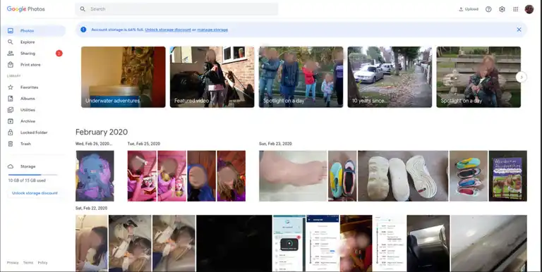
Task: Select the Sun, Feb 23, 2020 date
Action: click(x=275, y=144)
